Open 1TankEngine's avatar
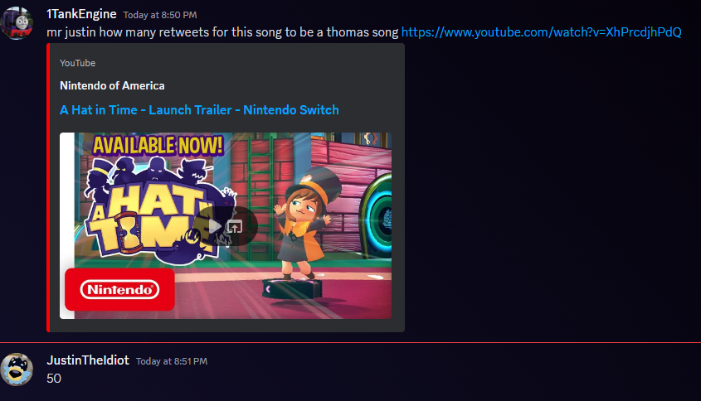This screenshot has width=701, height=401. 17,24
